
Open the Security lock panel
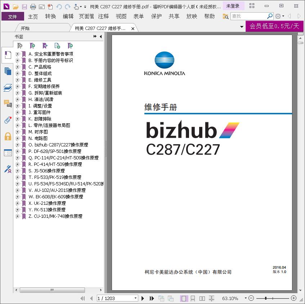tap(8, 136)
